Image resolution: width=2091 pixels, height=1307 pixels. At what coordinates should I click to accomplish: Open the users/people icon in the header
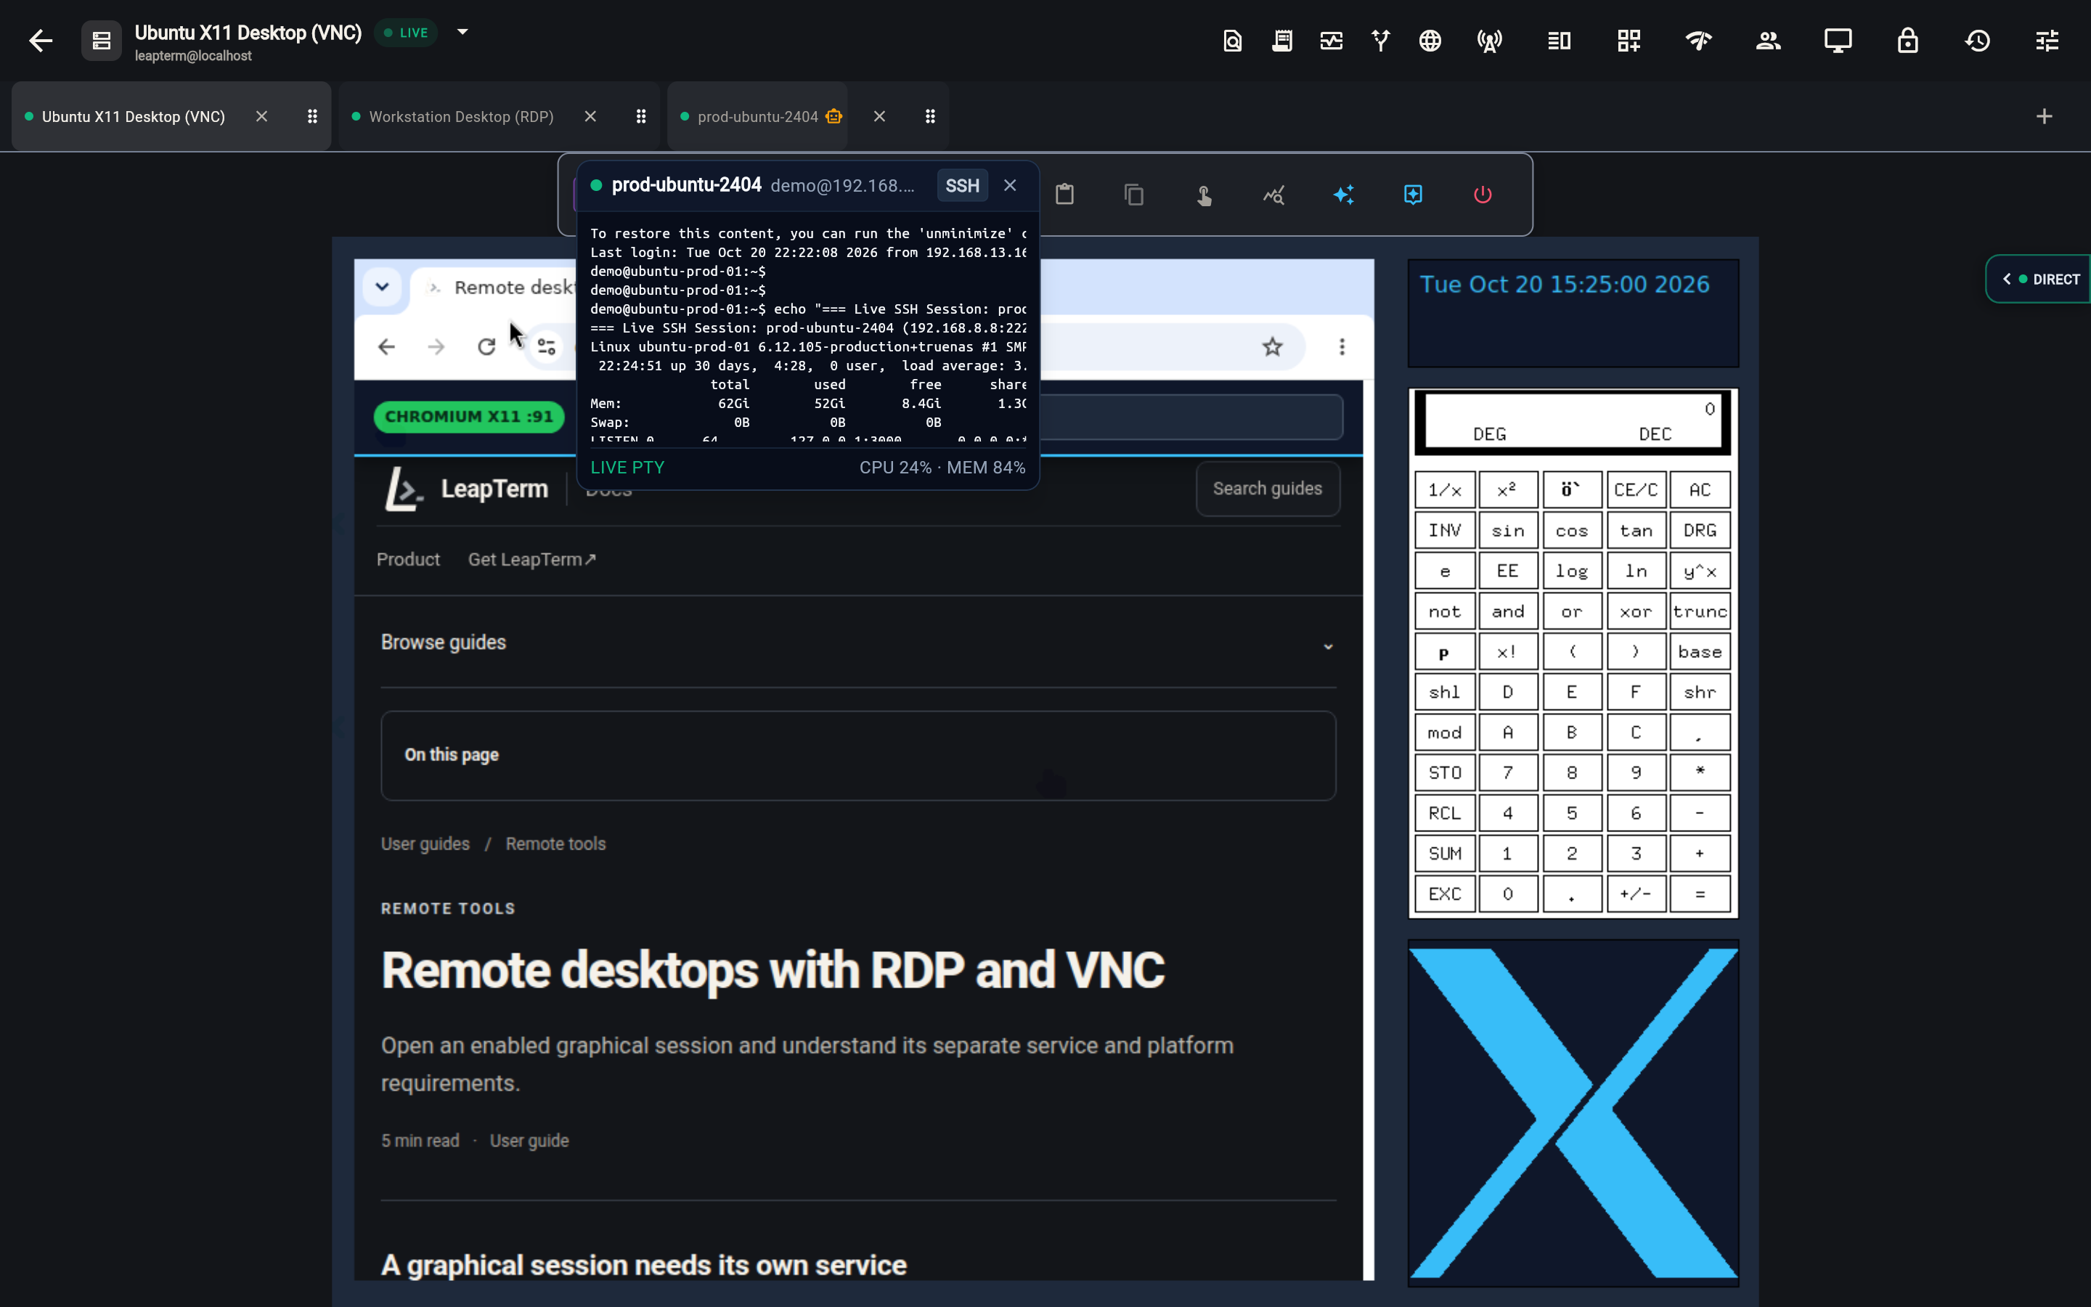tap(1769, 41)
